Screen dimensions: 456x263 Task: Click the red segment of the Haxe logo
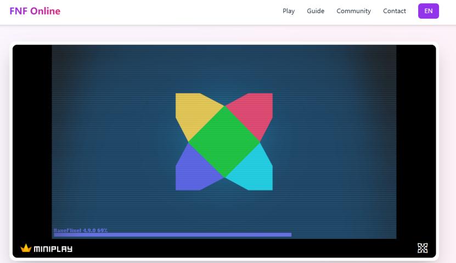coord(255,113)
